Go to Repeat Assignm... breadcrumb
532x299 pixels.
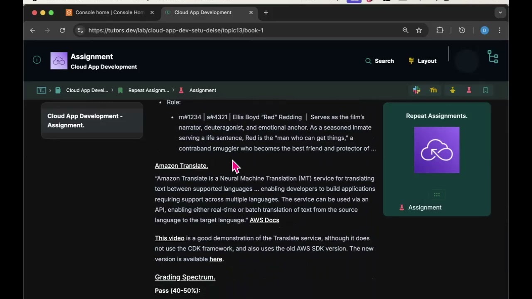(x=144, y=90)
